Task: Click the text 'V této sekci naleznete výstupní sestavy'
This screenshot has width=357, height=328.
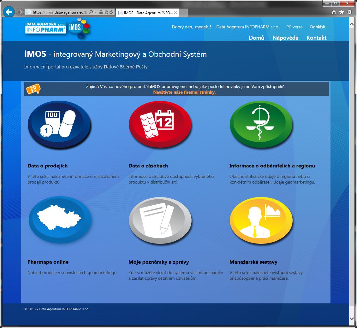Action: (266, 272)
